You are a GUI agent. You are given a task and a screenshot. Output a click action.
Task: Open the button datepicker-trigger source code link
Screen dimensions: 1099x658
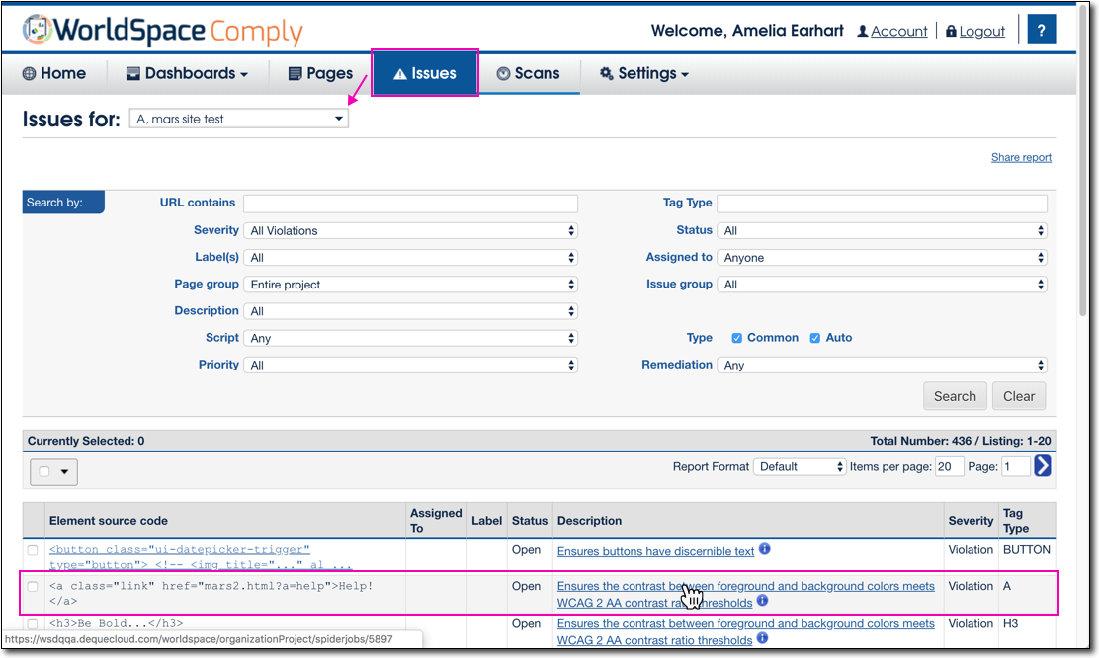point(201,557)
